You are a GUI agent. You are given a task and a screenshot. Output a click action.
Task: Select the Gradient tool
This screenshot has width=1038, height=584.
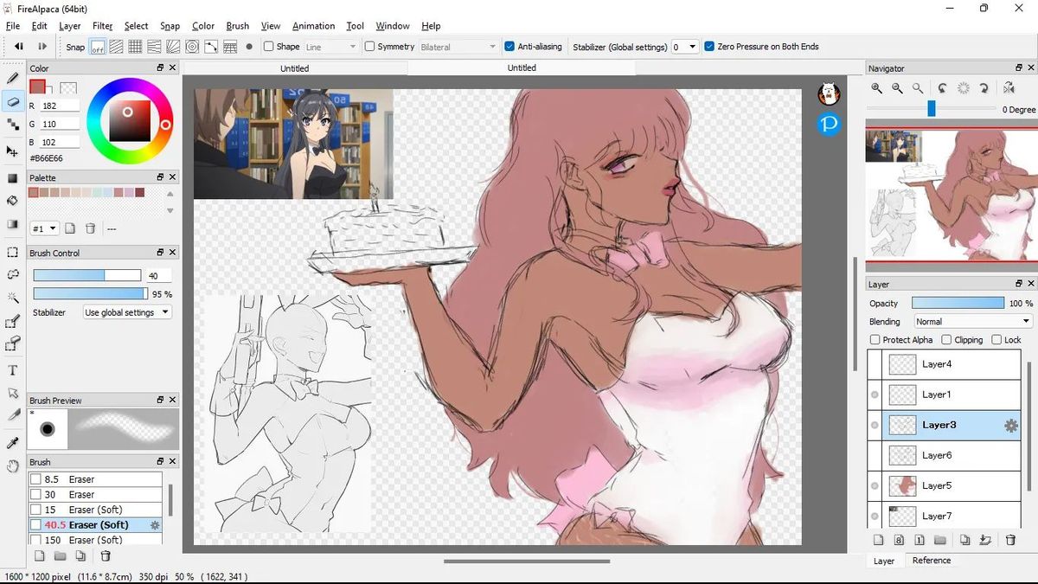12,224
